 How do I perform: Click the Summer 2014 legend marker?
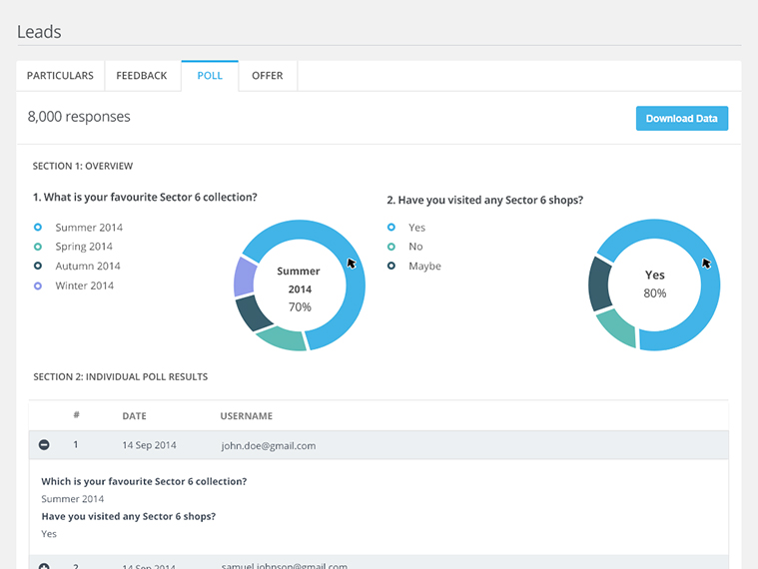(x=38, y=227)
